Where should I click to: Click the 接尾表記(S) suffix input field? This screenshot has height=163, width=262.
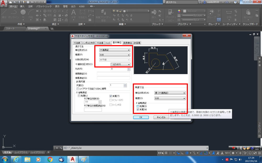pyautogui.click(x=113, y=78)
